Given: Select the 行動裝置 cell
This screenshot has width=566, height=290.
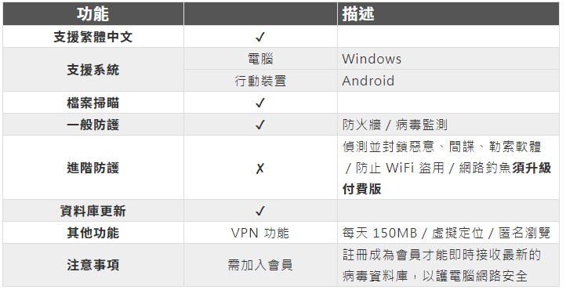Looking at the screenshot, I should (260, 81).
